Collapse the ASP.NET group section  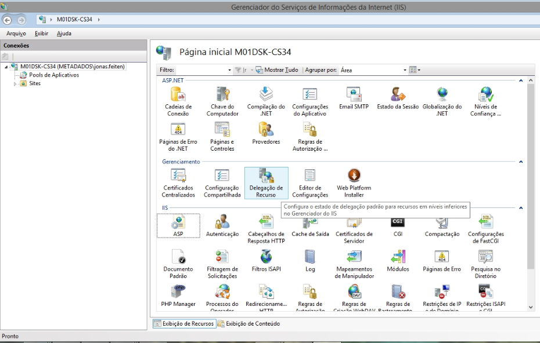click(x=521, y=81)
